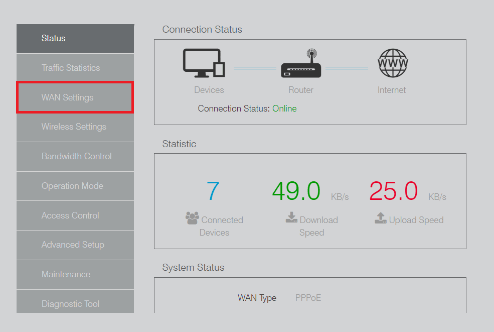Go to WAN Settings
The width and height of the screenshot is (494, 332).
coord(75,97)
